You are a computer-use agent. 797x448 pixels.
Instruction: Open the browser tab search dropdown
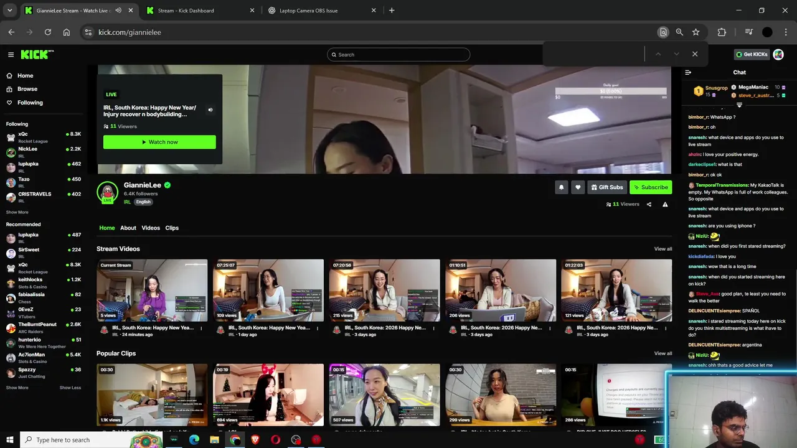(9, 11)
